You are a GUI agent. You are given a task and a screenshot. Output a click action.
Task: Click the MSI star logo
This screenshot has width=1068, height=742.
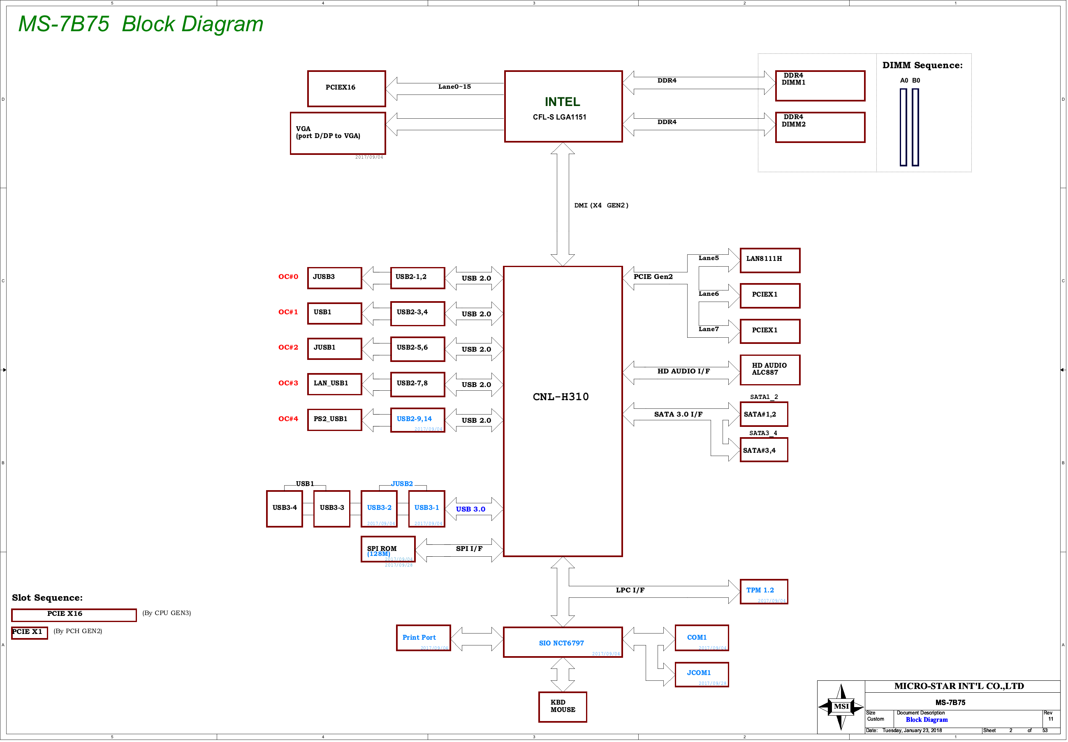click(841, 707)
